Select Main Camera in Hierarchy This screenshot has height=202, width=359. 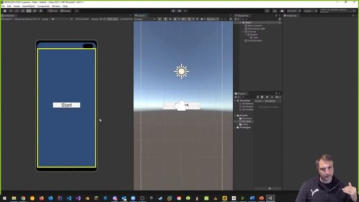tap(255, 26)
